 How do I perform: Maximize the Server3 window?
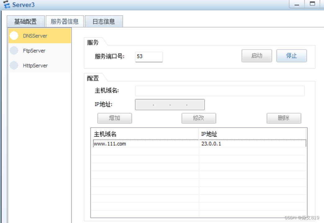312,4
